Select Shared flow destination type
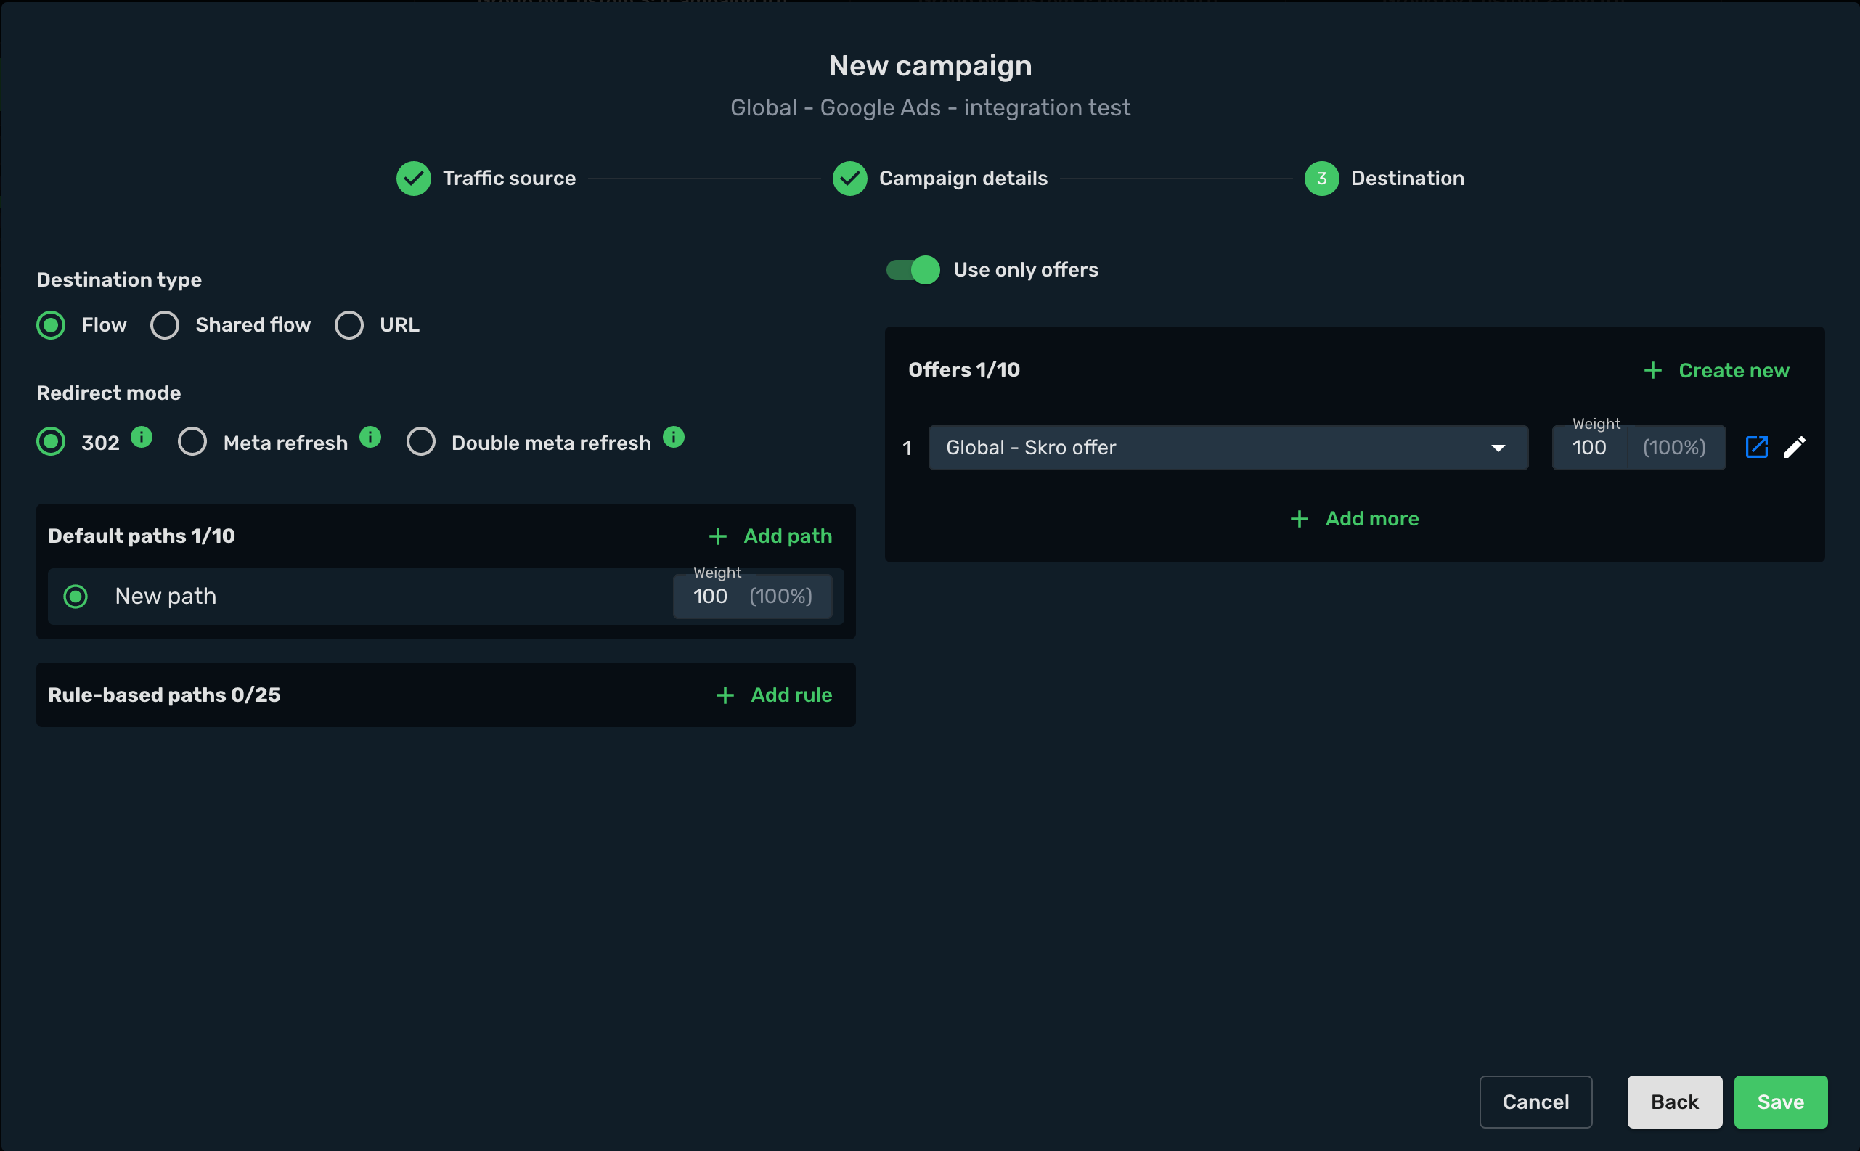1860x1151 pixels. point(165,325)
